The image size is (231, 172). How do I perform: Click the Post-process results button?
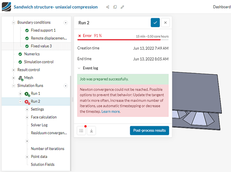(149, 130)
